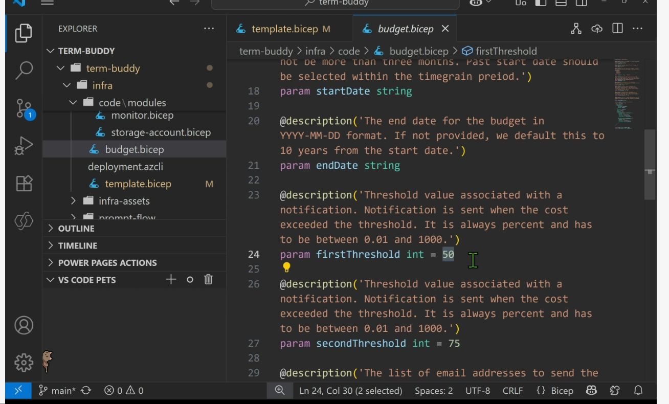
Task: Open the Accounts icon in activity bar
Action: (x=24, y=325)
